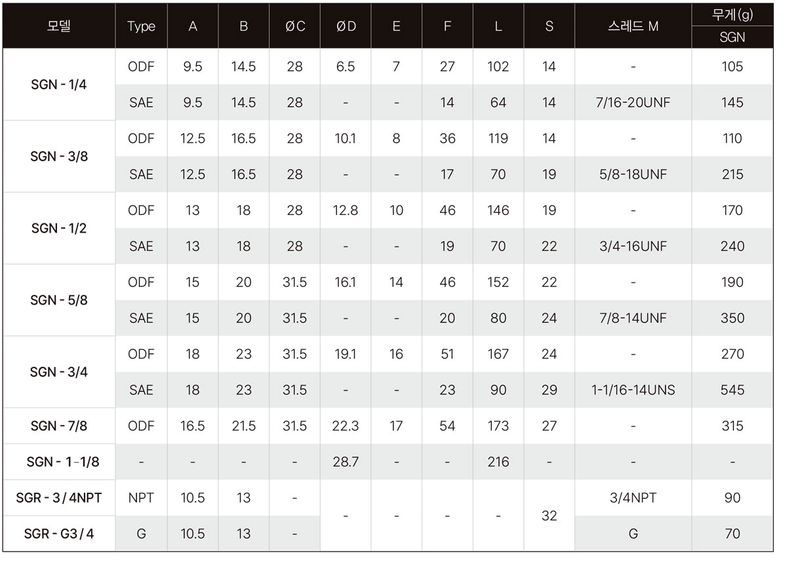Viewport: 787px width, 570px height.
Task: Select the SGN - 1/4 model cell
Action: coord(59,85)
